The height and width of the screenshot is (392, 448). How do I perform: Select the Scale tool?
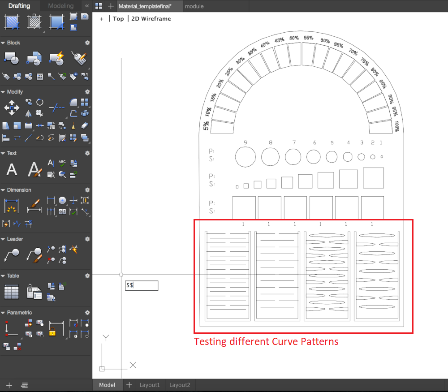tap(17, 126)
